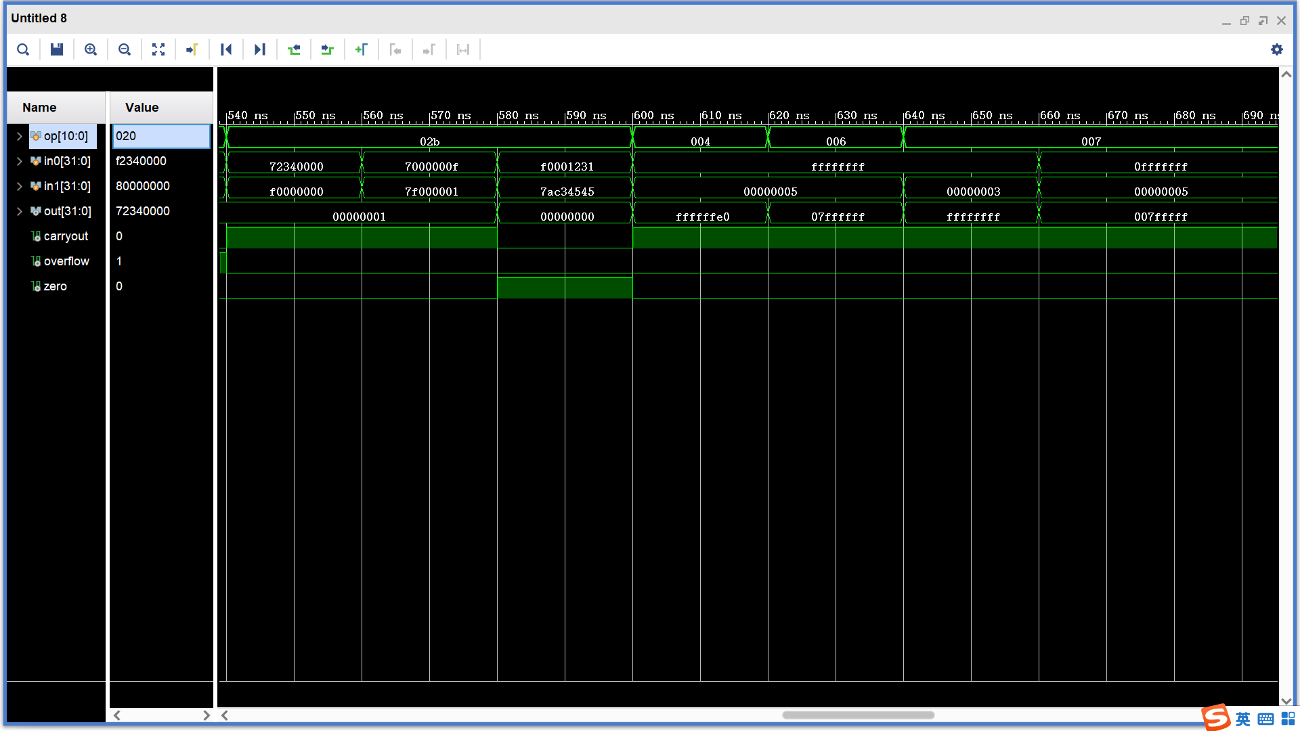This screenshot has height=731, width=1300.
Task: Go to the next signal transition
Action: point(328,49)
